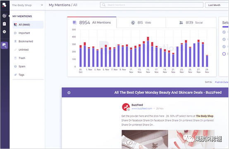Click the BuzzFeed source name
Image resolution: width=229 pixels, height=149 pixels.
137,105
